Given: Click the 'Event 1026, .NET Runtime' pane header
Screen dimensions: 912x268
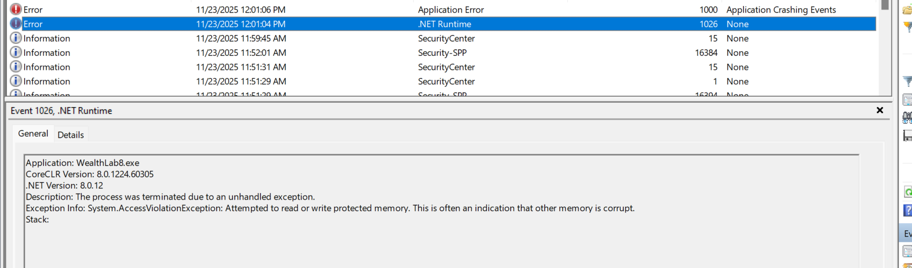Looking at the screenshot, I should 61,111.
